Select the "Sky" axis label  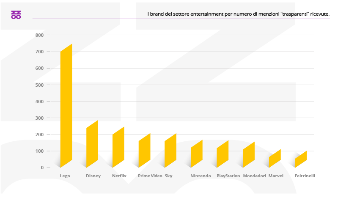tap(168, 176)
